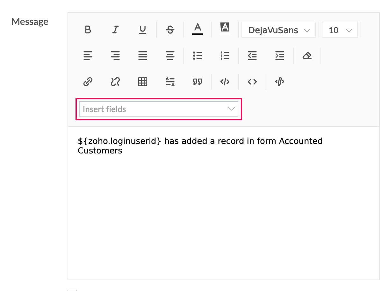
Task: Insert a numbered list
Action: click(225, 56)
